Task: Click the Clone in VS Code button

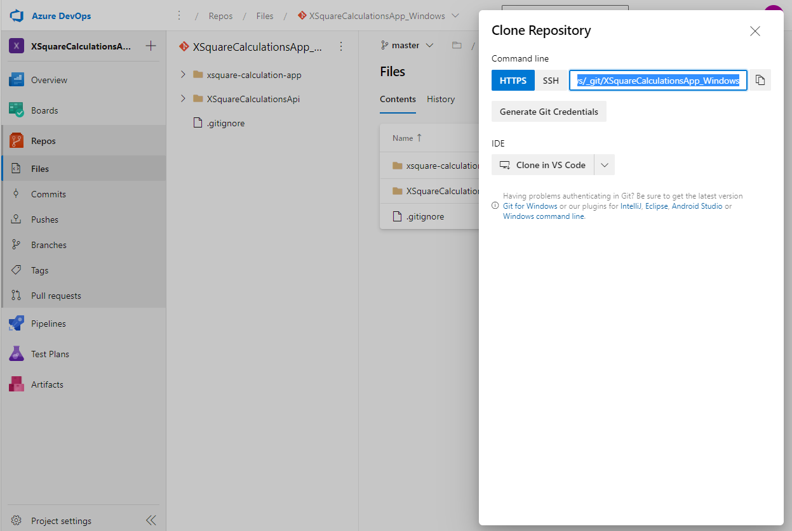Action: pos(543,165)
